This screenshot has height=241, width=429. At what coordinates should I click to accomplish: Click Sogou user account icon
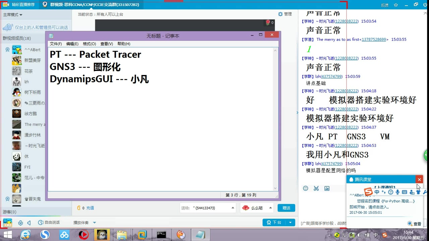coord(412,192)
